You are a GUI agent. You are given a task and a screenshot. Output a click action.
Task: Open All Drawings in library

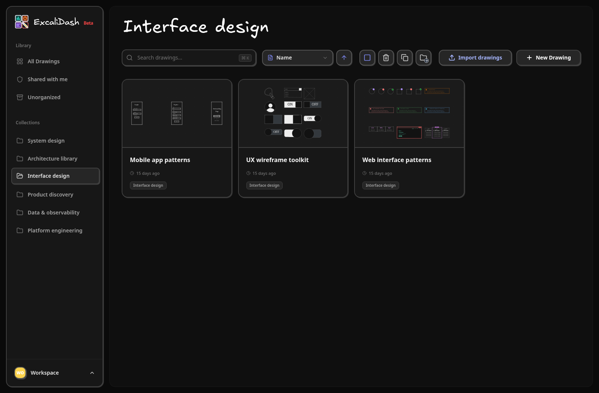(x=55, y=61)
